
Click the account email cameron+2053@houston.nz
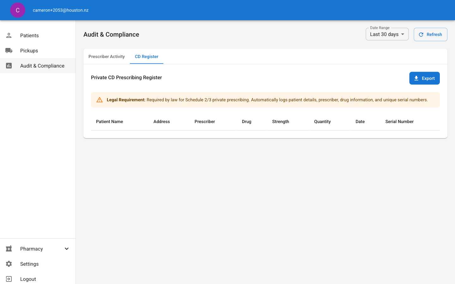pos(61,10)
